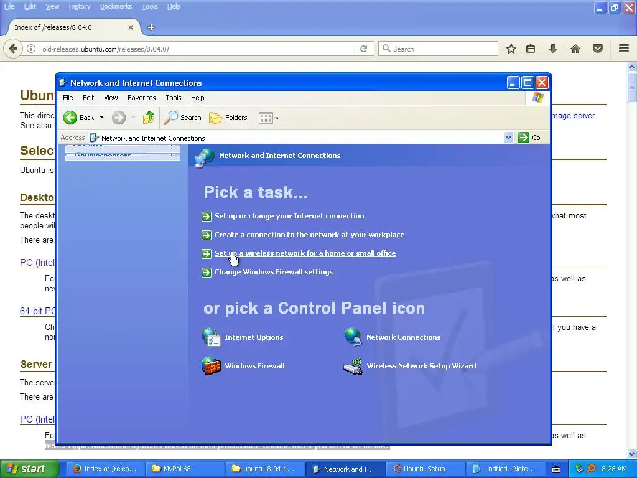
Task: Click the Firefox Search box
Action: 438,49
